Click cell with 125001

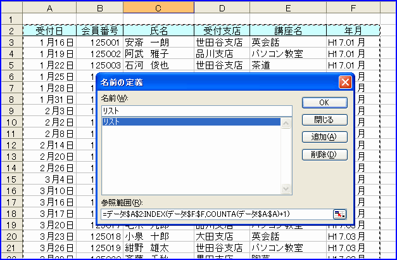pos(100,42)
